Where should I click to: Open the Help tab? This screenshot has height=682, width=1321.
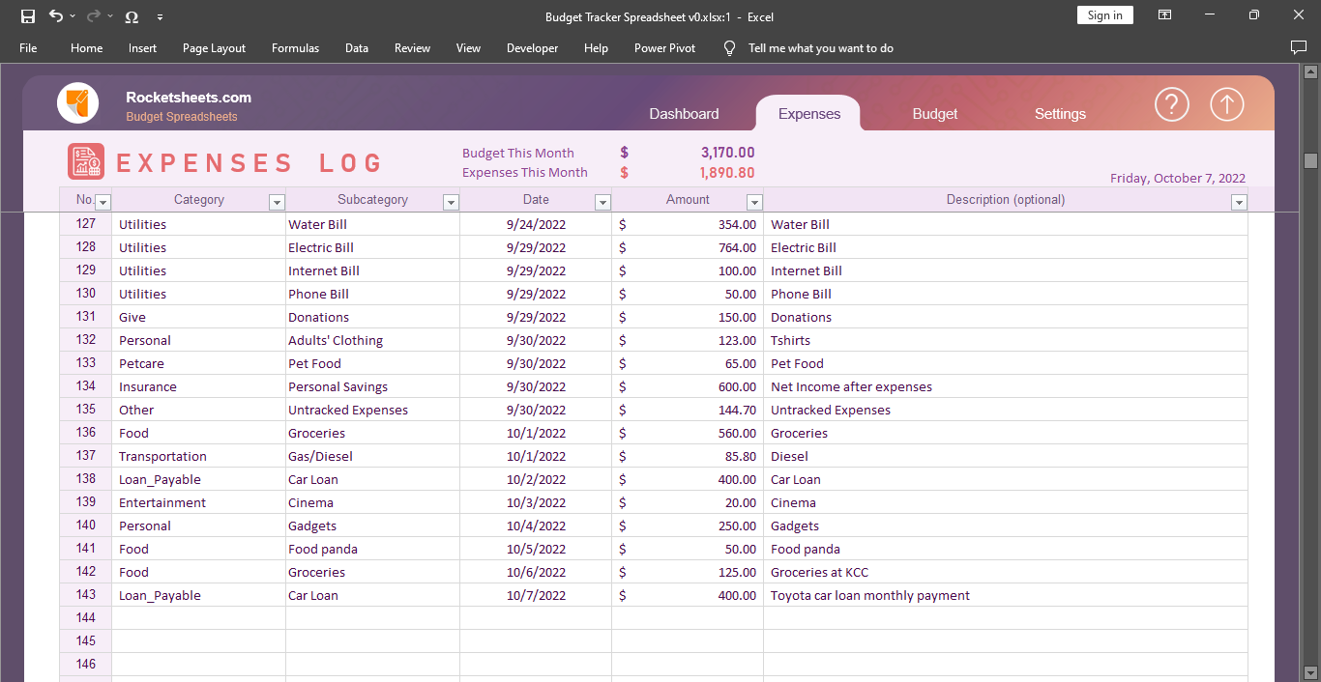596,48
